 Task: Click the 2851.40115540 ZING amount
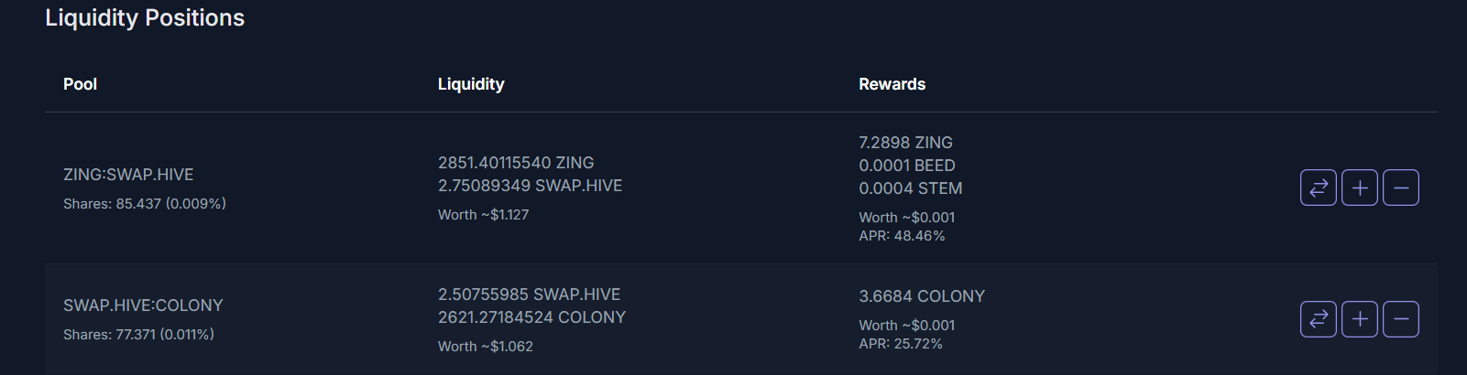click(x=516, y=163)
